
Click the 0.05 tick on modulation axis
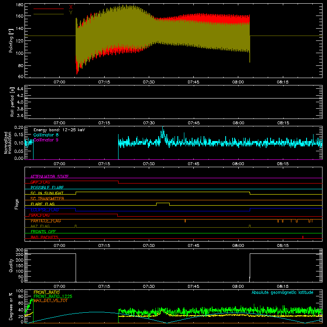pos(19,151)
